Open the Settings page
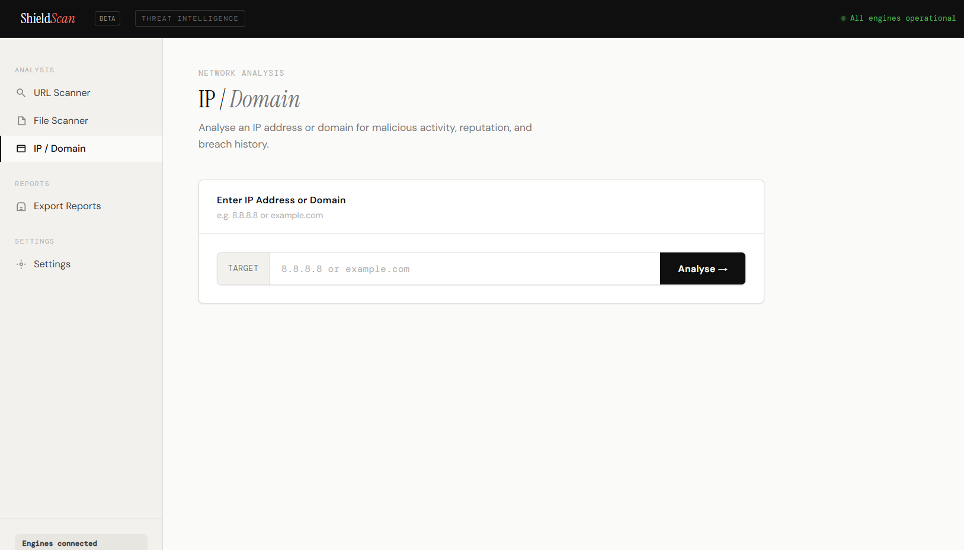Image resolution: width=964 pixels, height=550 pixels. point(81,264)
